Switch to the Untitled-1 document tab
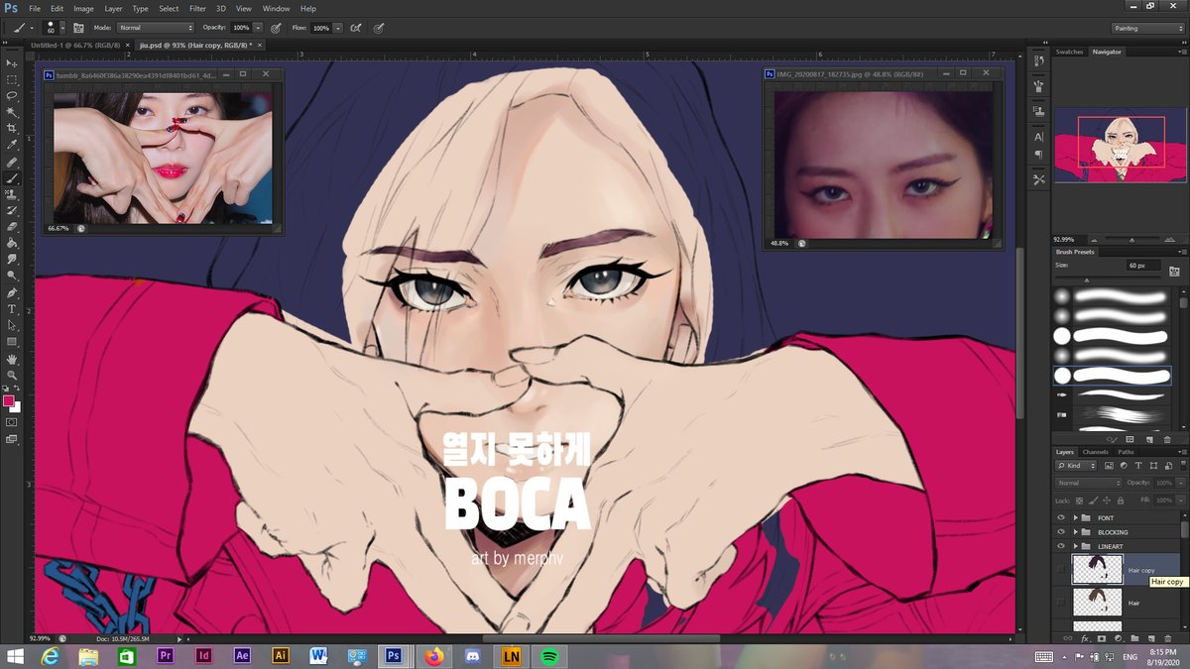The height and width of the screenshot is (669, 1190). 75,45
